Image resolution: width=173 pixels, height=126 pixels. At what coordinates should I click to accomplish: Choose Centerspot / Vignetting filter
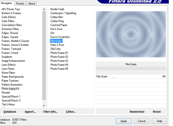tap(63, 13)
